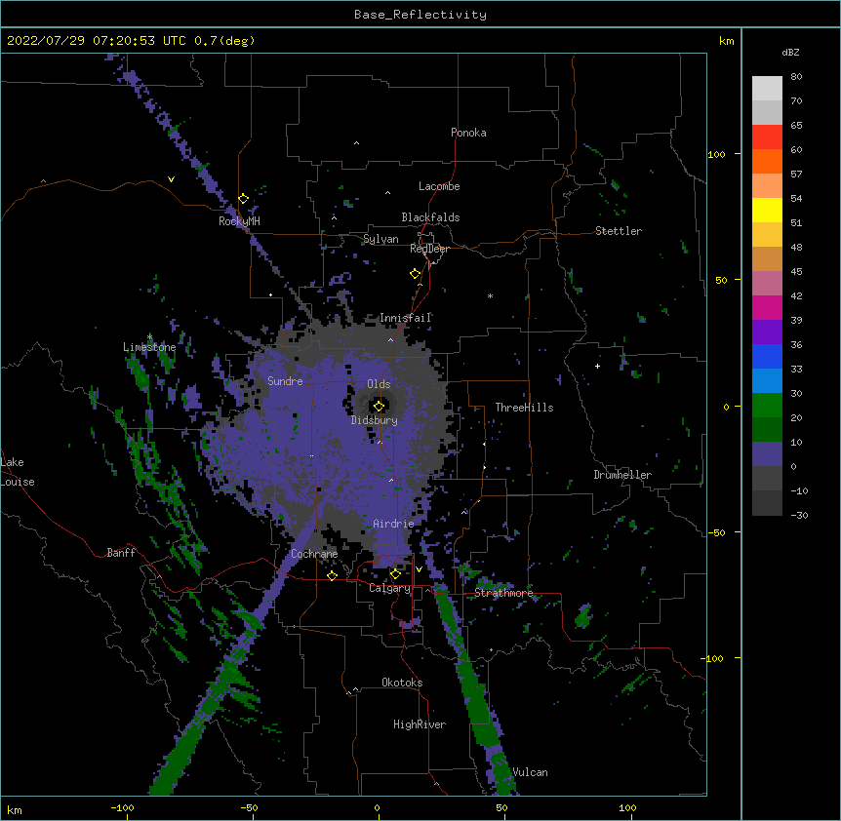
Task: Click the dBZ legend heading
Action: coord(790,52)
